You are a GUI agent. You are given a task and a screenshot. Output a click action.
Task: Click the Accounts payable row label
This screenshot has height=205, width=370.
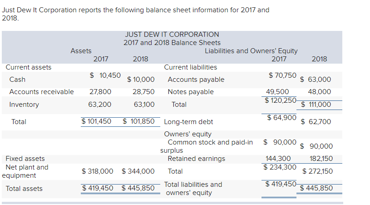tap(196, 80)
